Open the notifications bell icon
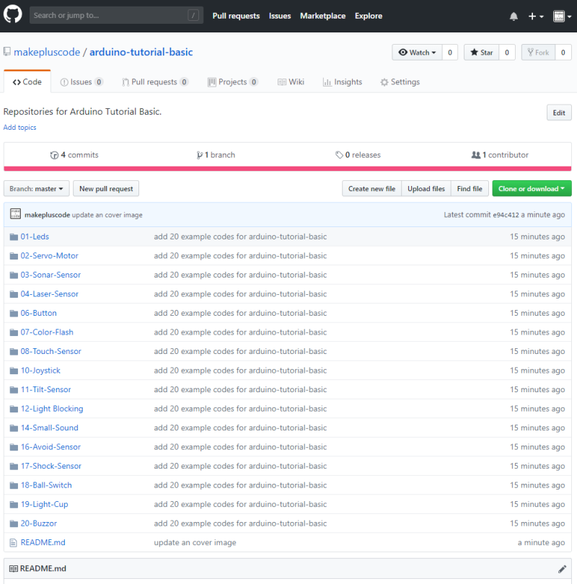The image size is (577, 584). [514, 16]
